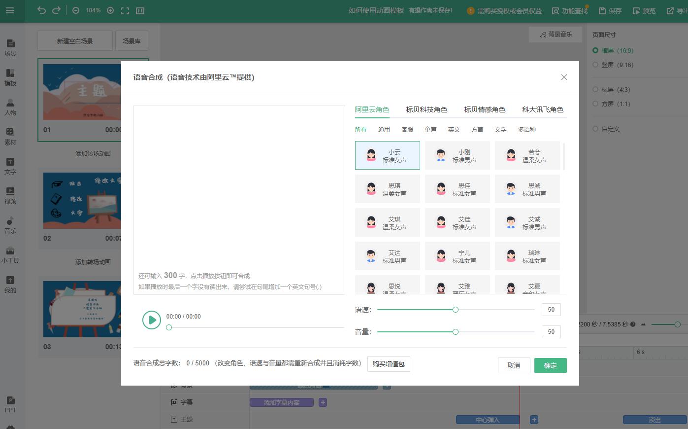Select the 小刚 标准男声 voice
The width and height of the screenshot is (688, 429).
457,156
